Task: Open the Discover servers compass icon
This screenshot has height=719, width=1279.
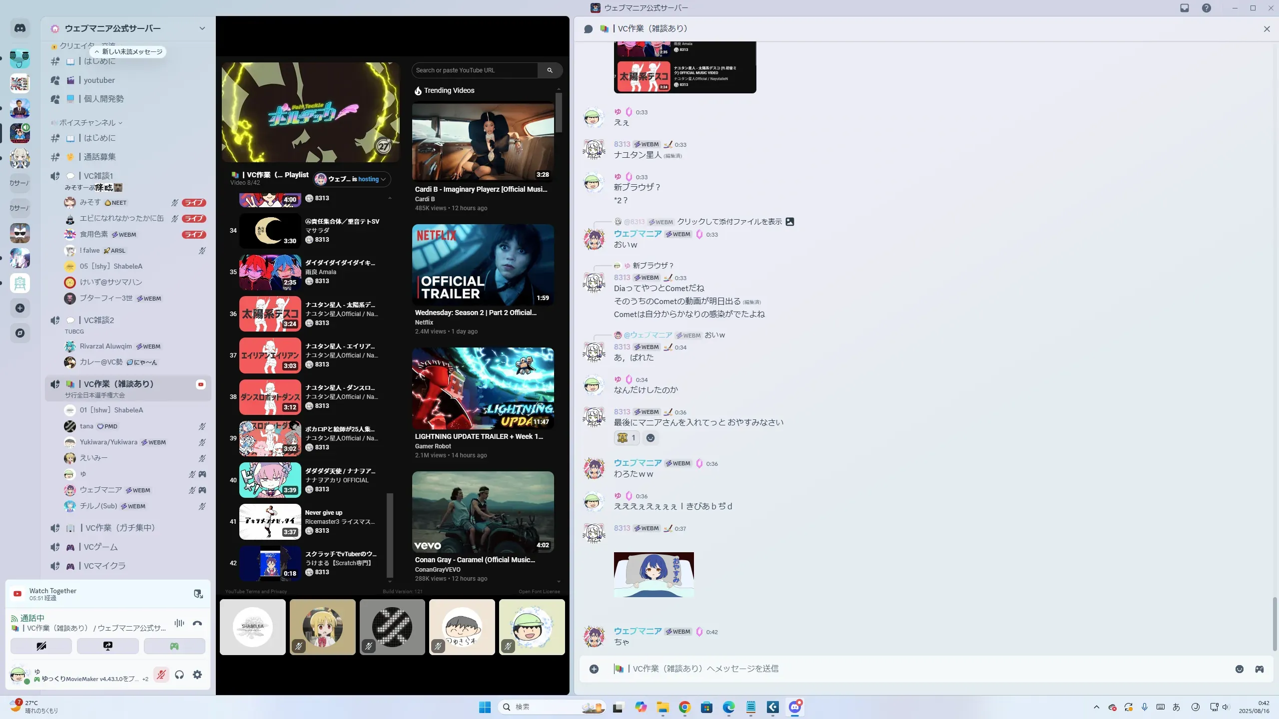Action: [x=20, y=333]
